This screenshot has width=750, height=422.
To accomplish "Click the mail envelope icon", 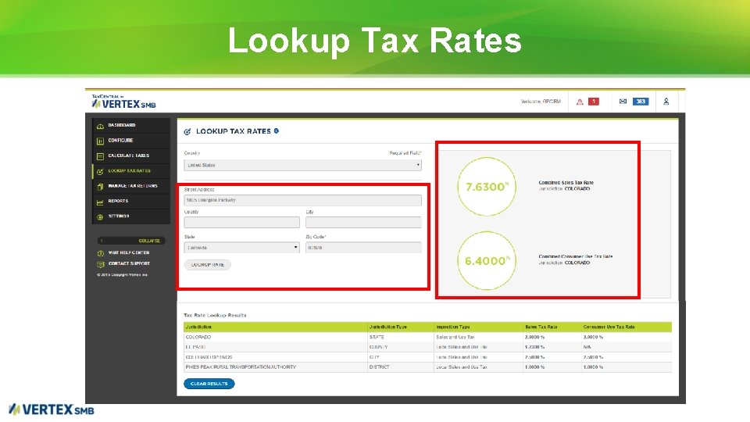I will point(623,102).
